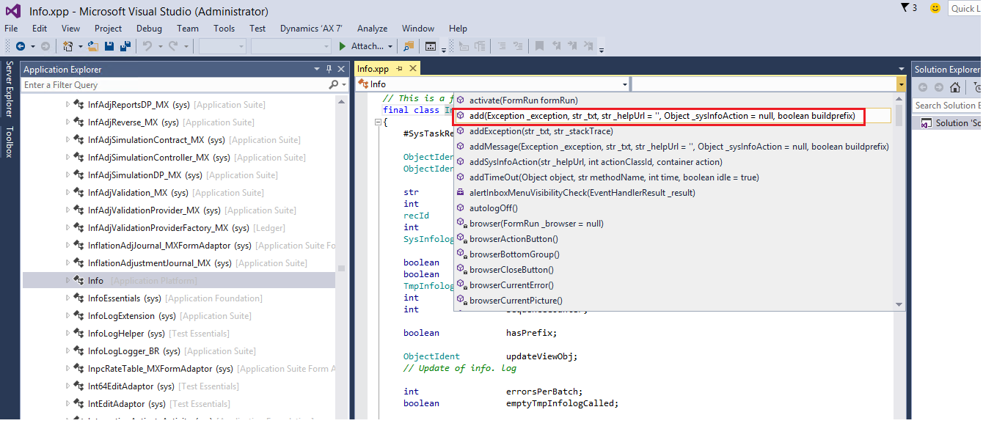The width and height of the screenshot is (983, 437).
Task: Click the yellow smiley feedback icon
Action: pos(935,8)
